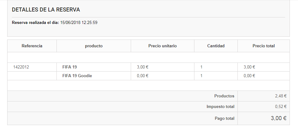Screen dimensions: 298x131
Task: Click the Precio unitario column header
Action: [163, 46]
